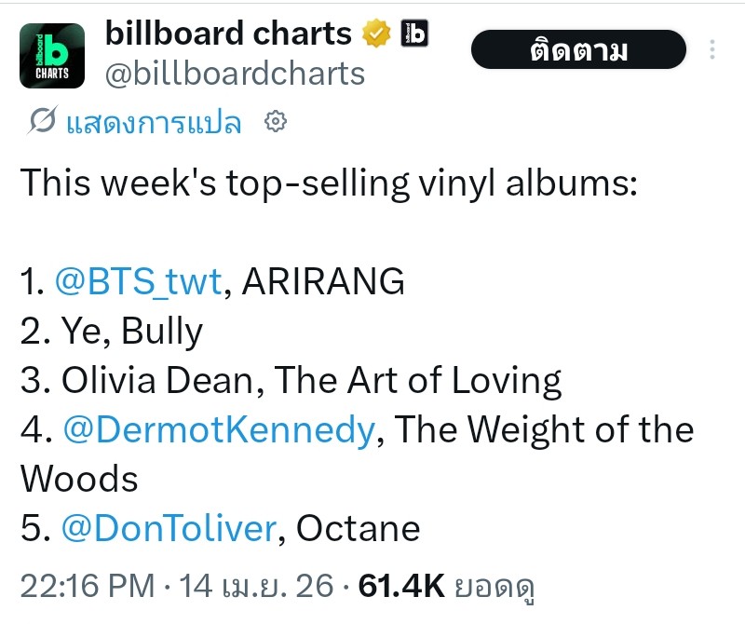This screenshot has height=624, width=745.
Task: Click the gold verified checkmark badge
Action: tap(376, 34)
